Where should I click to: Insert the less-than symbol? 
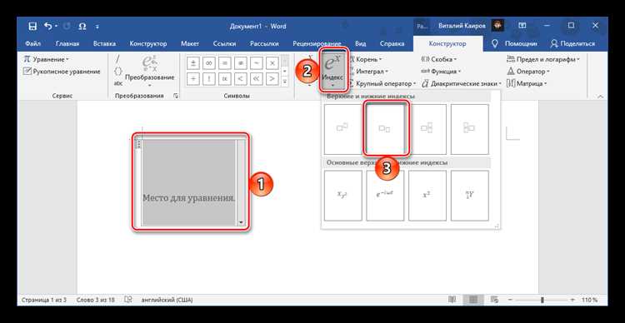(x=240, y=78)
